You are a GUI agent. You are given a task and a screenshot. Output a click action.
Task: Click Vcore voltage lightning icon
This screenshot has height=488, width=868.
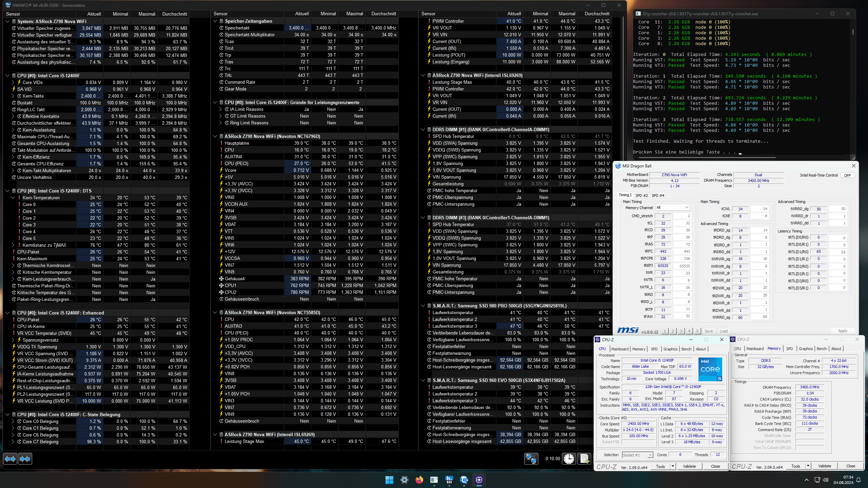tap(221, 170)
